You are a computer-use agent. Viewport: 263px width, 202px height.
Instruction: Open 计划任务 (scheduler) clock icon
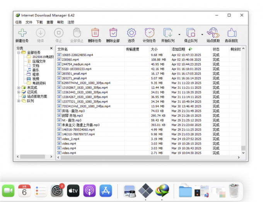point(149,32)
